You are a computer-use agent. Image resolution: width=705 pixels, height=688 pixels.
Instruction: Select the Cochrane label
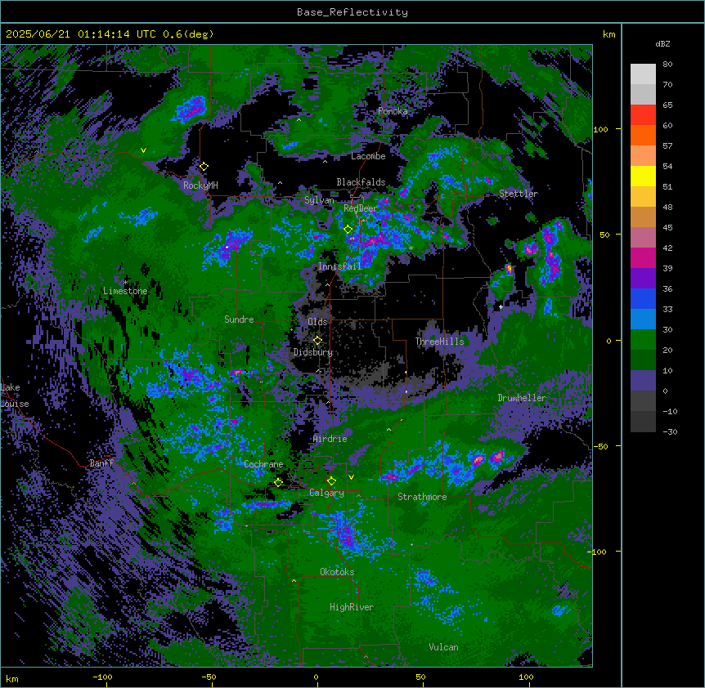[263, 464]
